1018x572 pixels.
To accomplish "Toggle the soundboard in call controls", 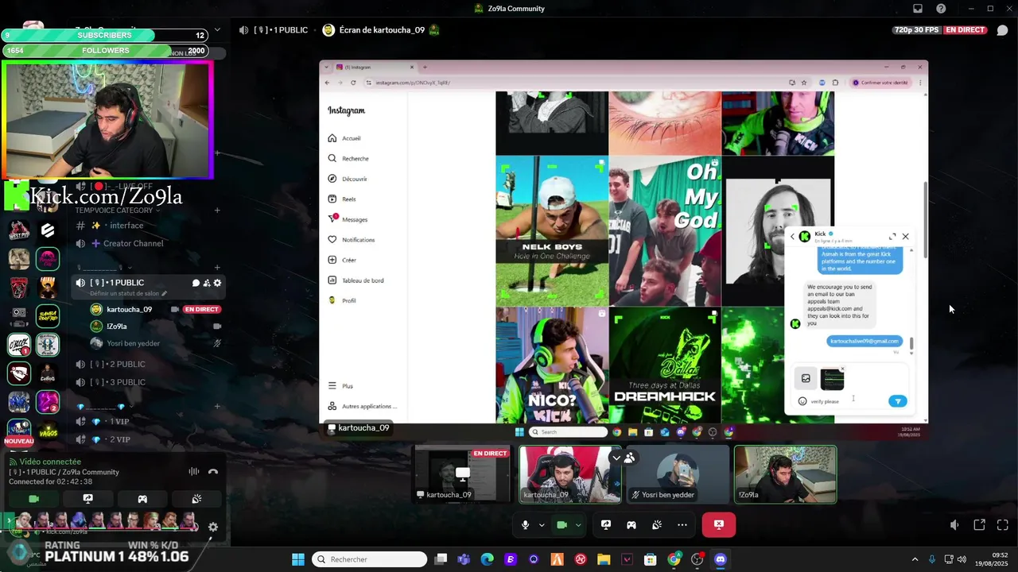I will pos(657,525).
